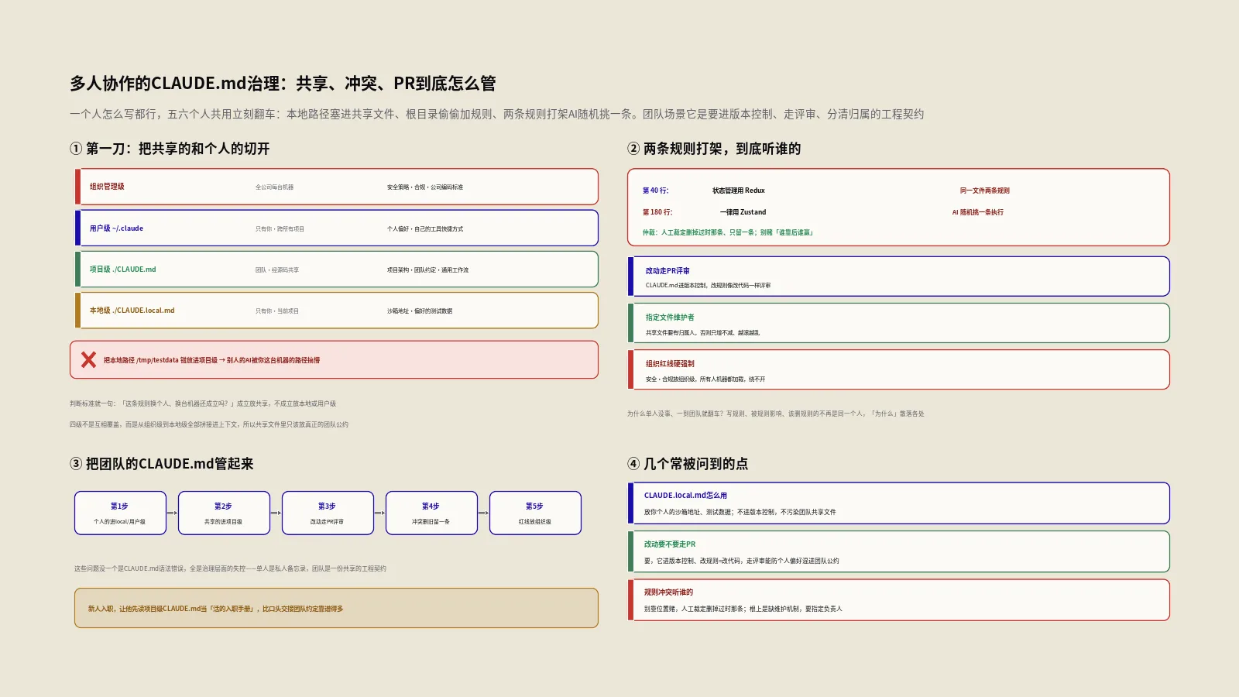Click the 第 40 行 label
Screen dimensions: 1239x697
tap(655, 191)
